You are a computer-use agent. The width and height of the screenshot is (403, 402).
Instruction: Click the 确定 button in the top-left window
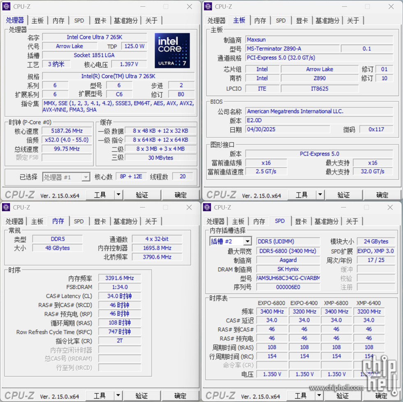click(181, 195)
